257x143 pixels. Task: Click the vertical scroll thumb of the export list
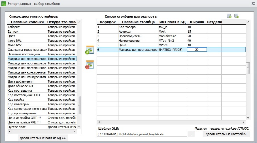248,68
